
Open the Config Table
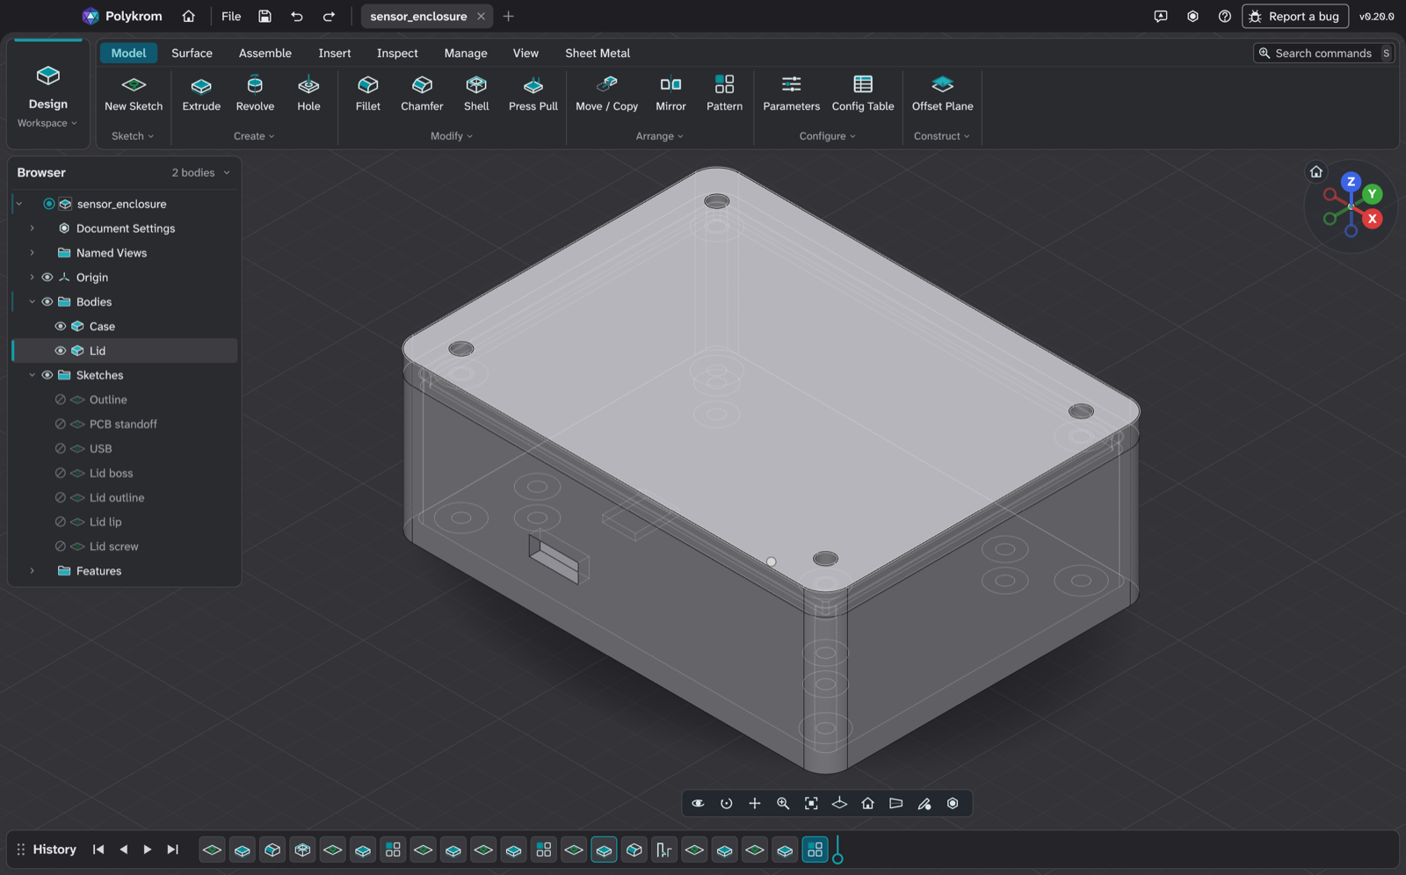click(x=863, y=94)
